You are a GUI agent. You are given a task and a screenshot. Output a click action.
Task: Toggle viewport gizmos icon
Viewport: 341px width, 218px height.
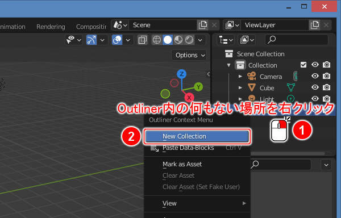click(92, 40)
